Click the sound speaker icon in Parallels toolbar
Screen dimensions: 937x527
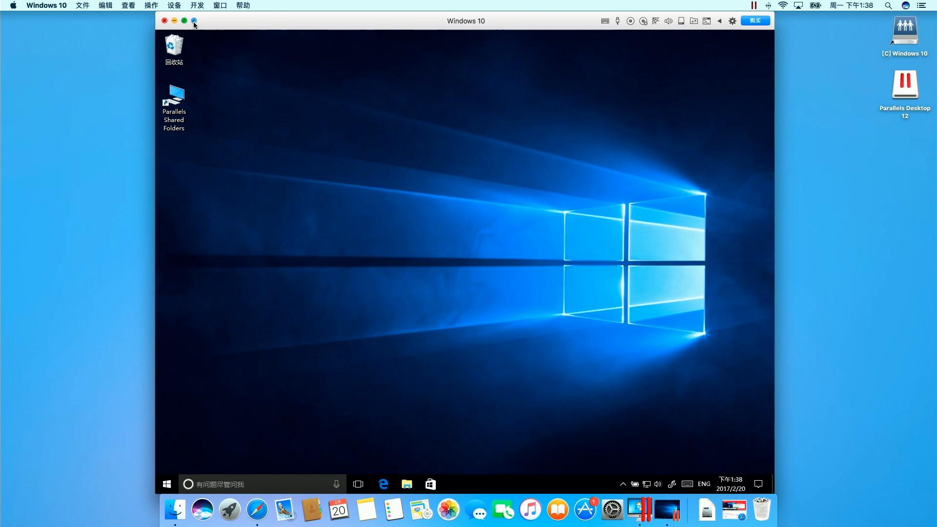[668, 21]
